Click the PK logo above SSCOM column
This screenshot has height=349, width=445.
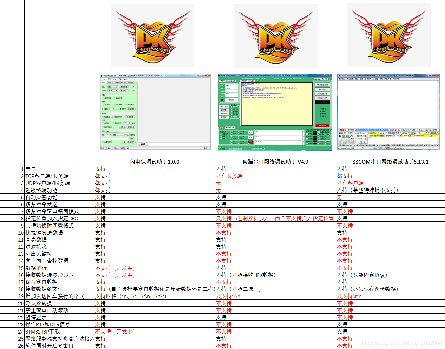pos(389,36)
